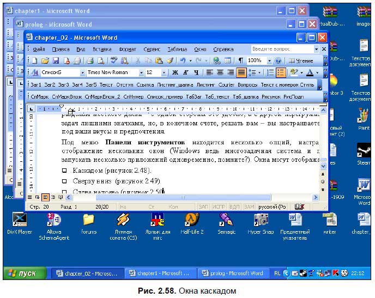Toggle bulleted list button
Viewport: 375px width, 298px height.
coord(281,72)
